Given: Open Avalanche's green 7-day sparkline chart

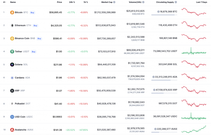Looking at the screenshot, I should pyautogui.click(x=194, y=129).
